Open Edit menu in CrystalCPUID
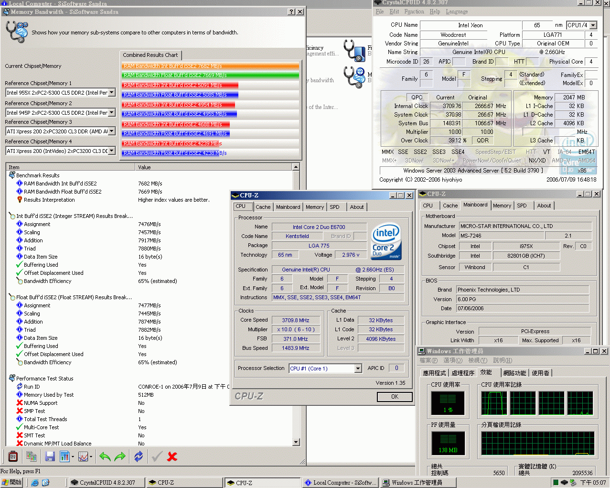Image resolution: width=610 pixels, height=488 pixels. (394, 11)
